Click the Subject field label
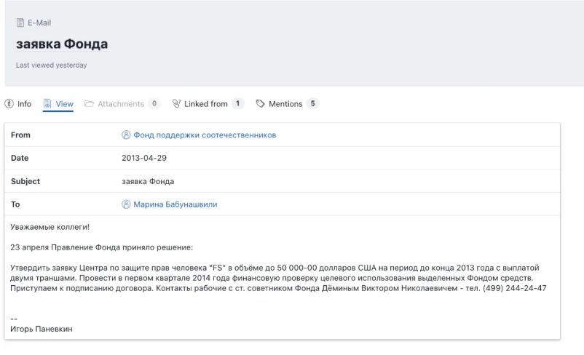Screen dimensions: 584x355 click(x=25, y=181)
